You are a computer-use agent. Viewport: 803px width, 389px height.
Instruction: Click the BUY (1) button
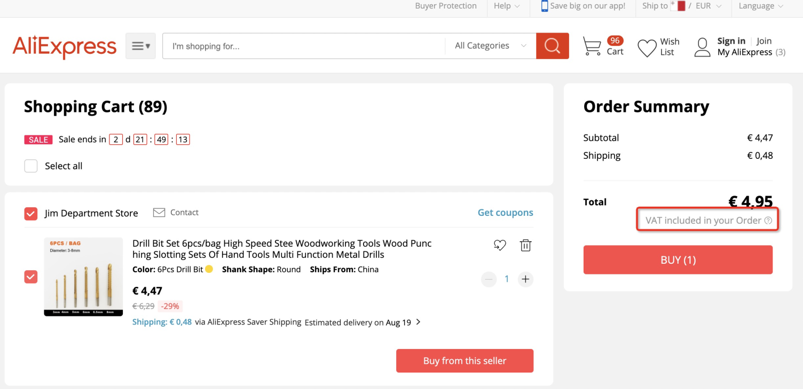[x=678, y=260]
